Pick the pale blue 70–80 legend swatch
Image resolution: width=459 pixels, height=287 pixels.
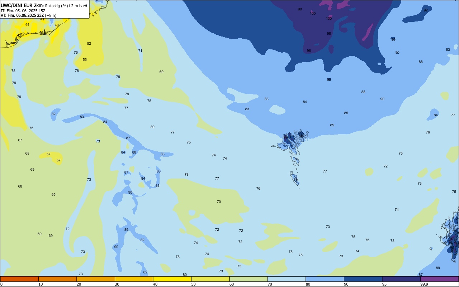tap(287, 279)
